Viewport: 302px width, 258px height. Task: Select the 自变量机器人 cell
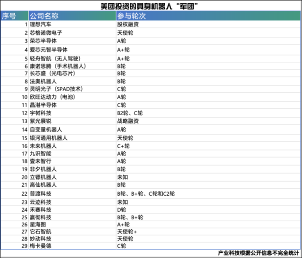(x=72, y=130)
